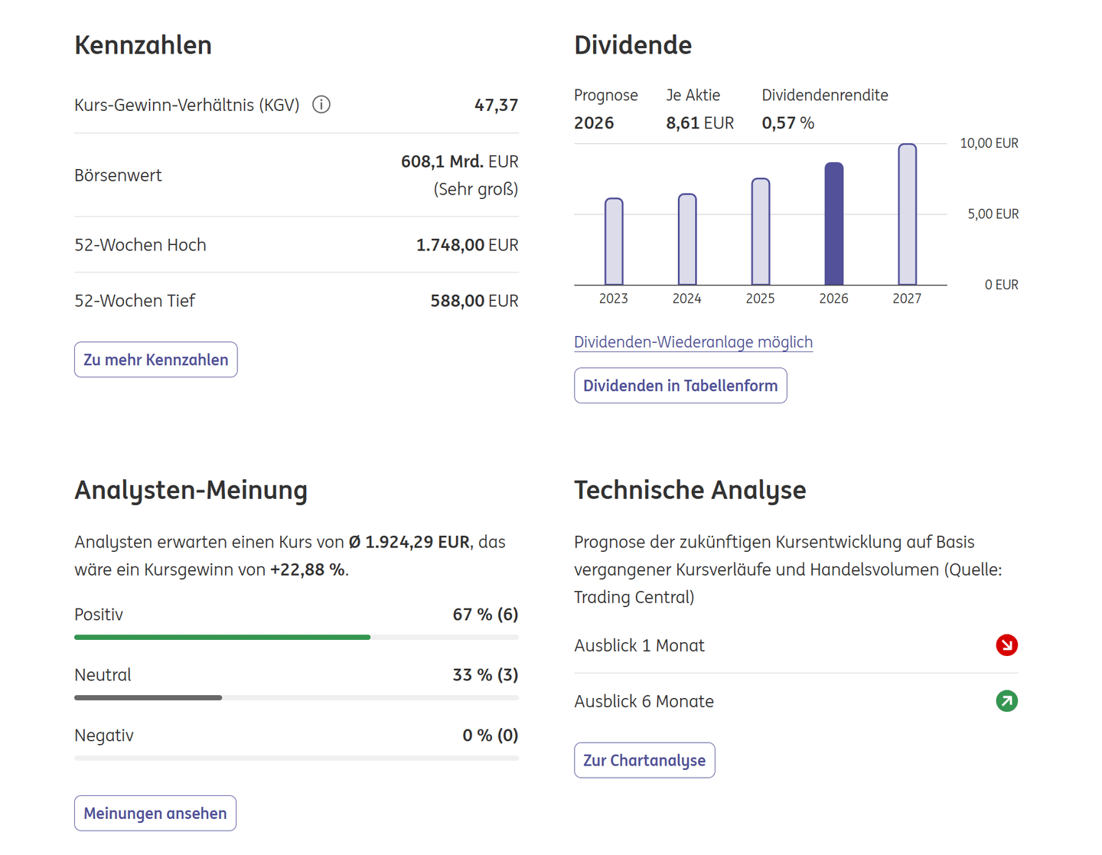
Task: Open Zu mehr Kennzahlen
Action: [156, 360]
